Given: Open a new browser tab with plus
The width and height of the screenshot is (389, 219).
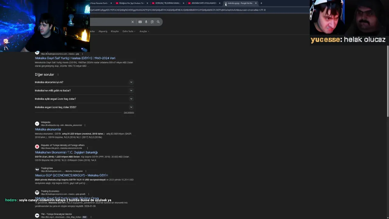Looking at the screenshot, I should click(261, 3).
